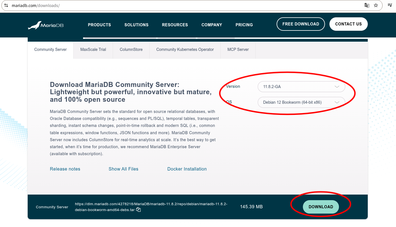The image size is (396, 227).
Task: Open the COMPANY menu
Action: coord(212,25)
